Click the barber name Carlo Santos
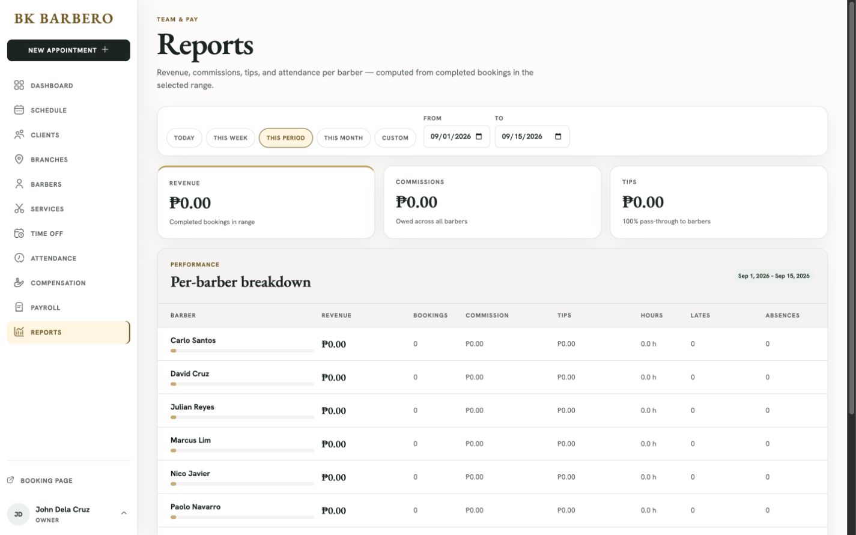The height and width of the screenshot is (535, 856). pyautogui.click(x=193, y=340)
